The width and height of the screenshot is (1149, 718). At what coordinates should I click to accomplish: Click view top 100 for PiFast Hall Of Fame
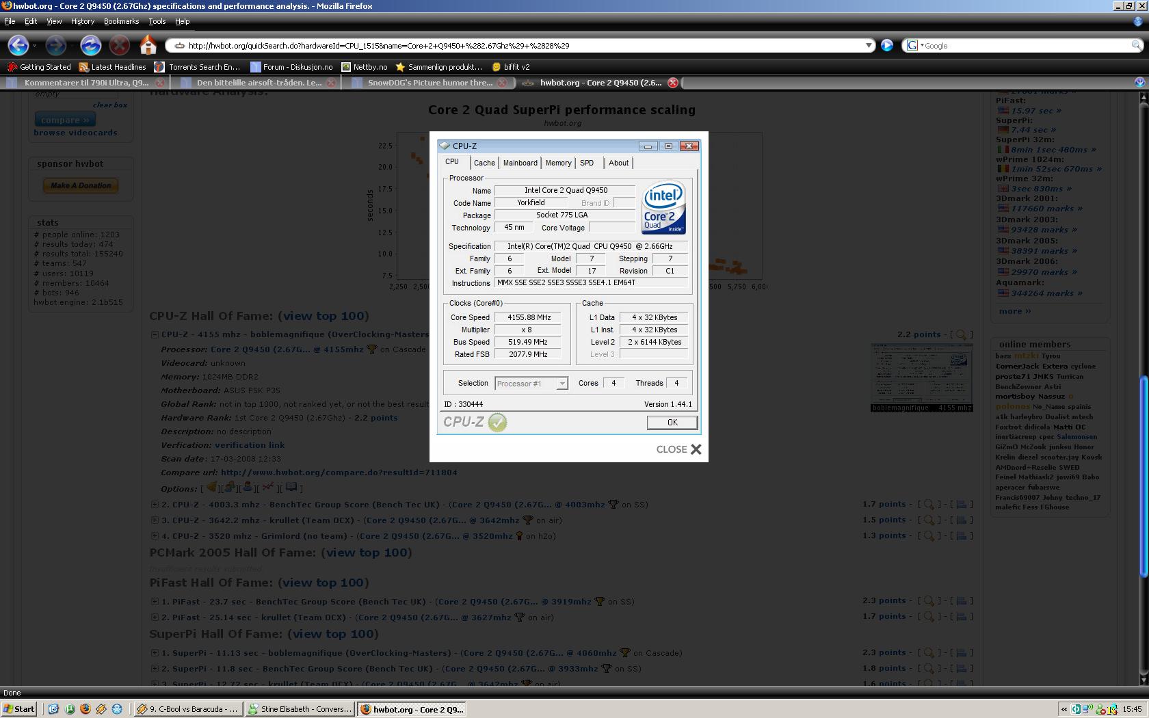(323, 583)
